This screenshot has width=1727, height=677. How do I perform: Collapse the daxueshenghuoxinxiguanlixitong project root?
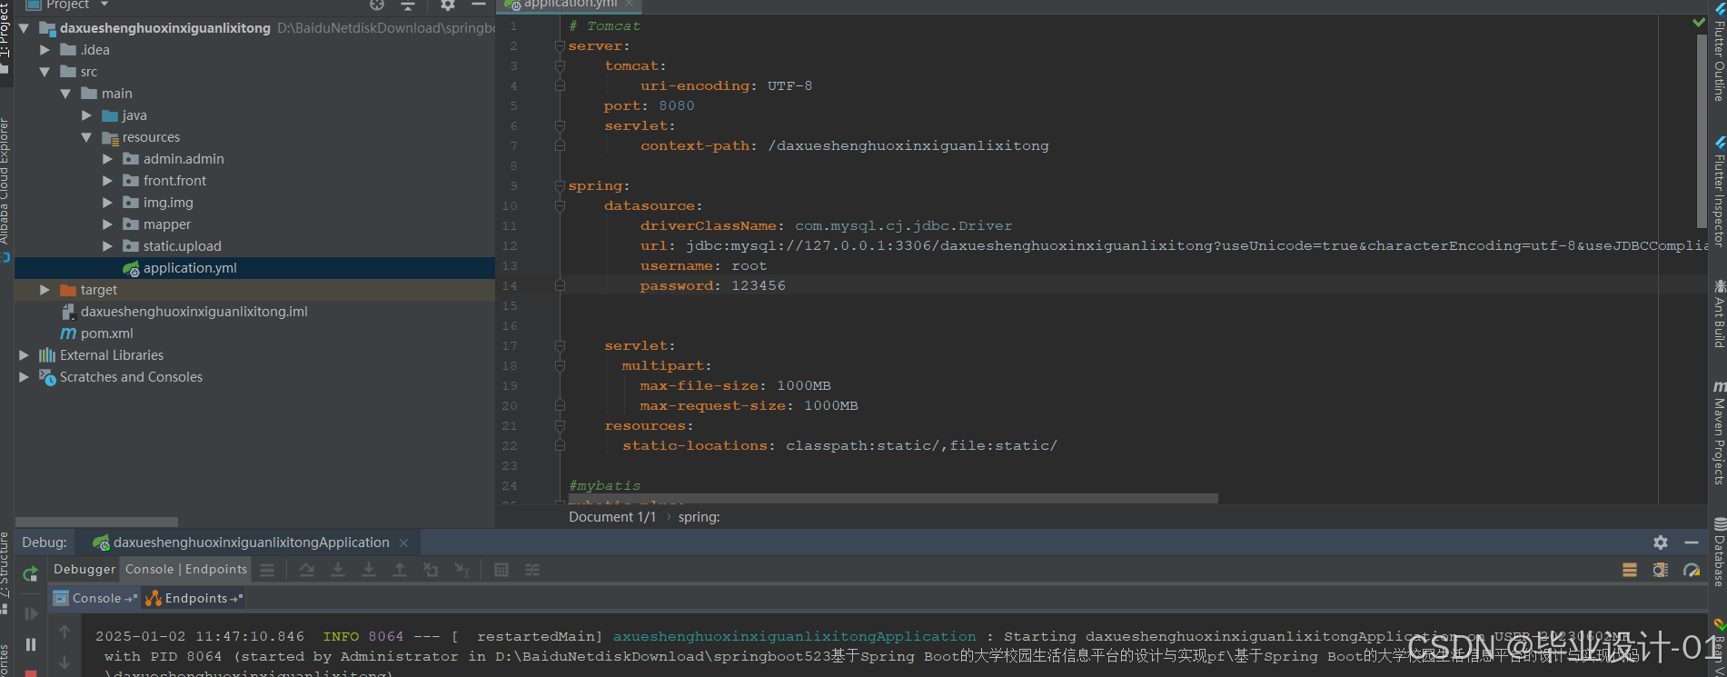tap(25, 28)
